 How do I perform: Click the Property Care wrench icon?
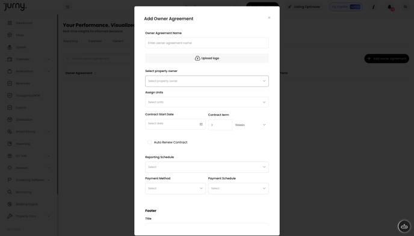(10, 216)
